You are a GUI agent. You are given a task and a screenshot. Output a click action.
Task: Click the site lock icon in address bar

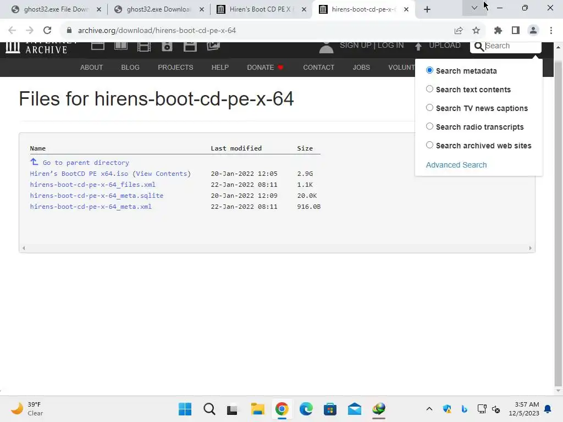[x=69, y=31]
